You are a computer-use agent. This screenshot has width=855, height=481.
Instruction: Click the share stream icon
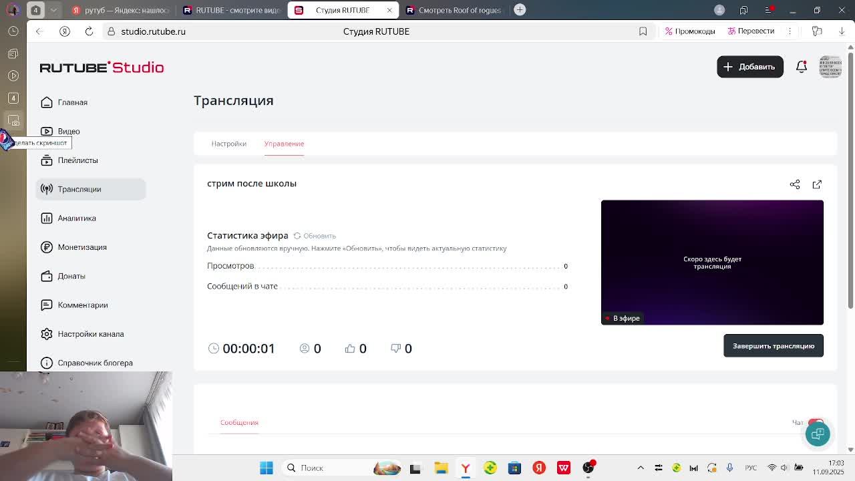(795, 184)
